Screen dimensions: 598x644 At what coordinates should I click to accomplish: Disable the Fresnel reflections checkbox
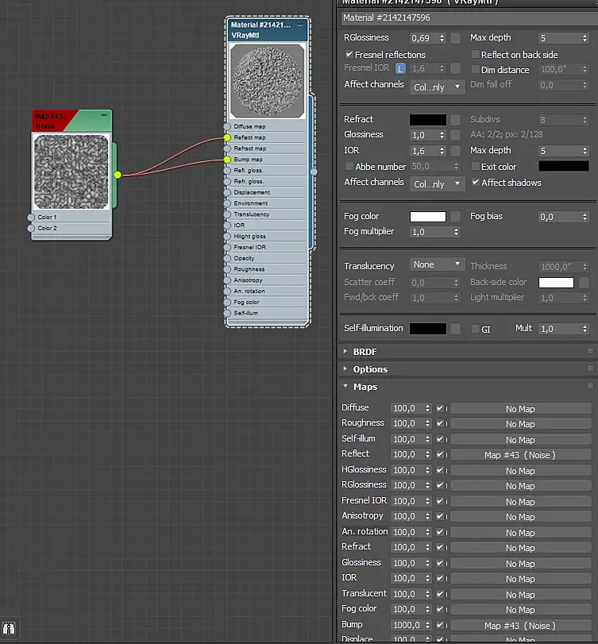click(x=349, y=55)
